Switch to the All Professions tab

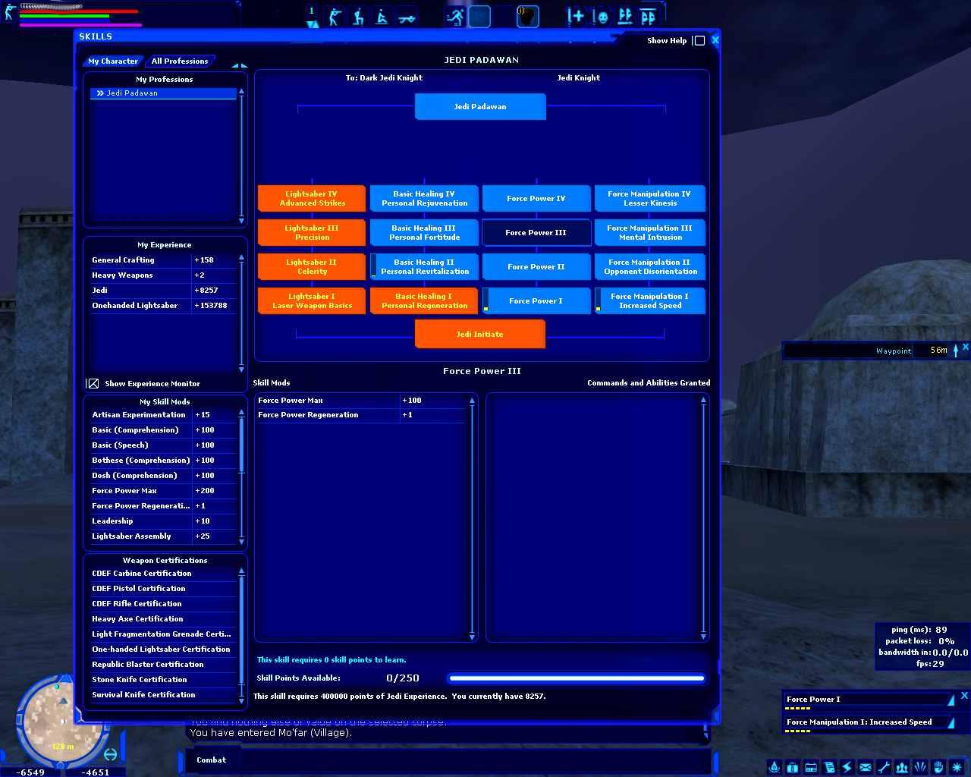pyautogui.click(x=180, y=61)
